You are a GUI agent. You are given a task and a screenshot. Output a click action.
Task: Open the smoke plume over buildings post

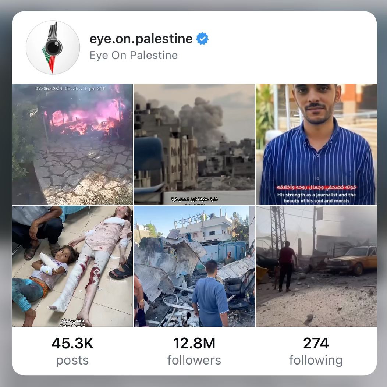tap(194, 144)
